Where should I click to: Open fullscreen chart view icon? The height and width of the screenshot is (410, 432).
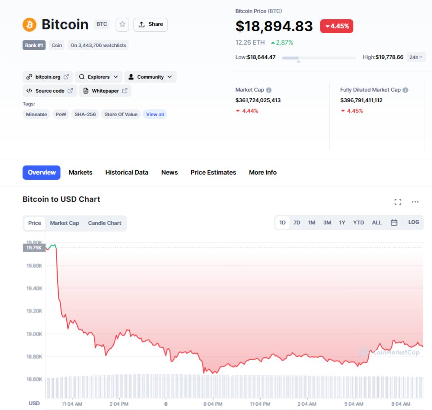click(398, 202)
